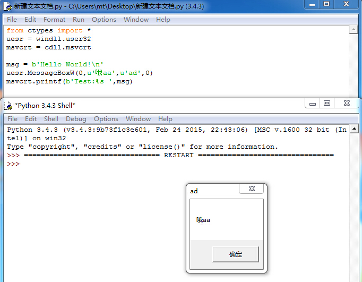The image size is (362, 282).
Task: Open the Shell menu in Python Shell
Action: point(51,119)
